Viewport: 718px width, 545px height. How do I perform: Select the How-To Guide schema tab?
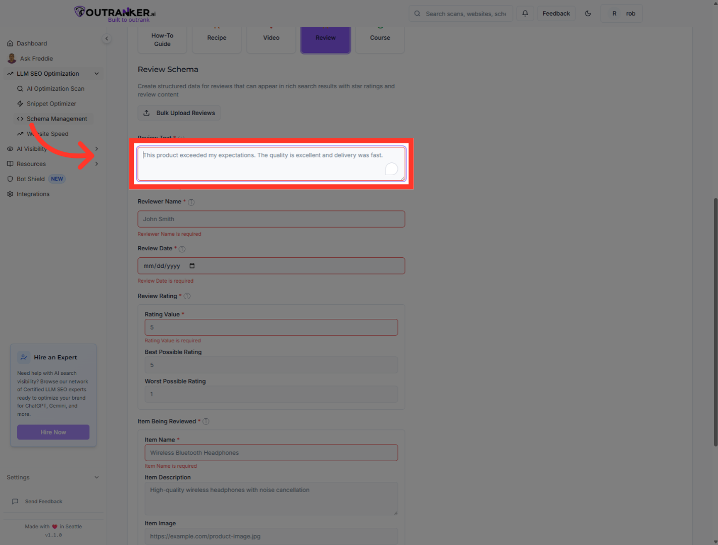[x=163, y=39]
